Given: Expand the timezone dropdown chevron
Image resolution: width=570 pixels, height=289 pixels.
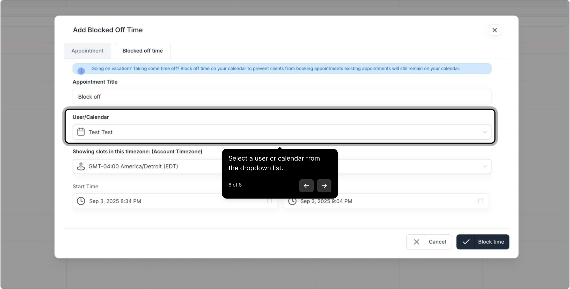Looking at the screenshot, I should tap(485, 166).
